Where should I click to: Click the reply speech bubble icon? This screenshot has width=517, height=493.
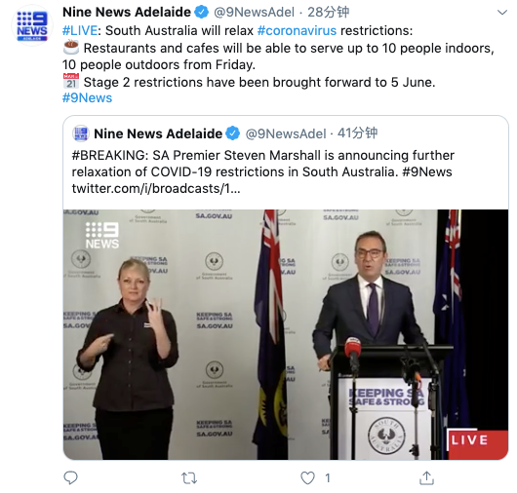pyautogui.click(x=70, y=477)
